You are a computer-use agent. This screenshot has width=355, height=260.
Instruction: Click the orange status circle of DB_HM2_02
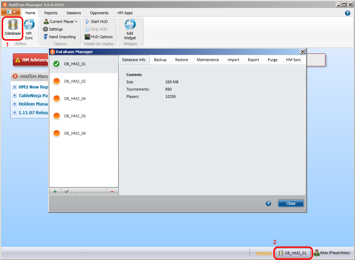click(56, 81)
